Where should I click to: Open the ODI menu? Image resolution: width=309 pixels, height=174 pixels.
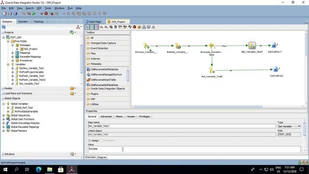point(39,8)
